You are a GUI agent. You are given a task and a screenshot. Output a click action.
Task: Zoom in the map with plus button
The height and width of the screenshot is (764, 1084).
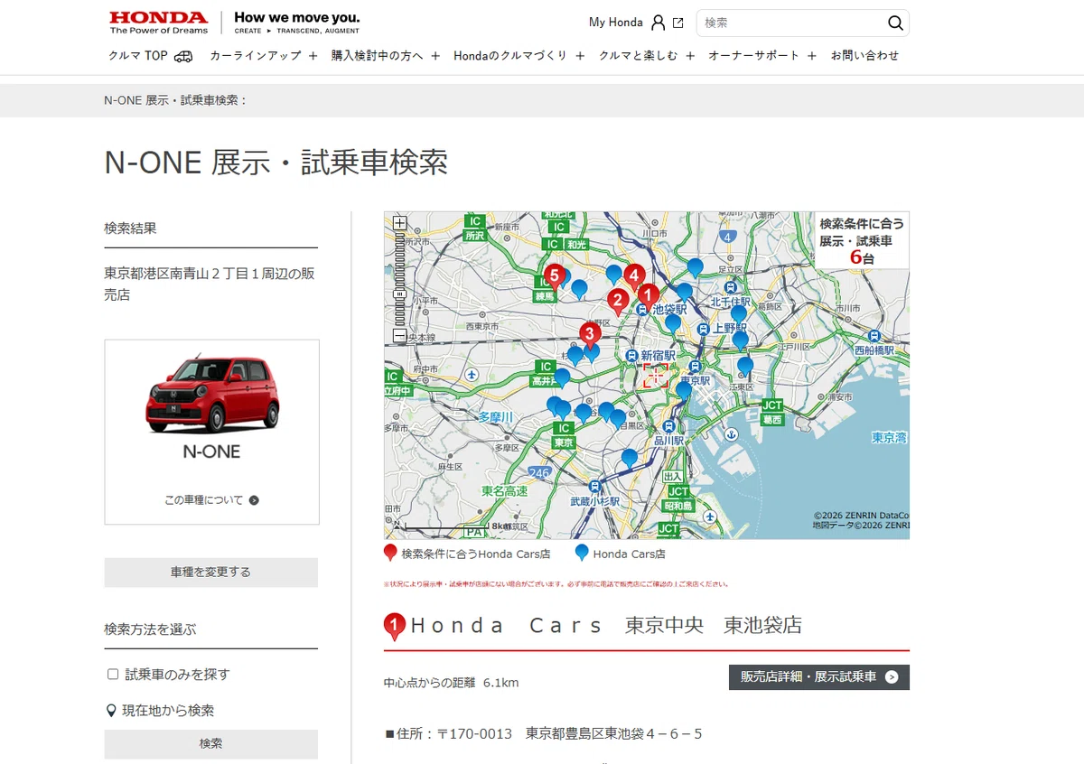(x=400, y=223)
